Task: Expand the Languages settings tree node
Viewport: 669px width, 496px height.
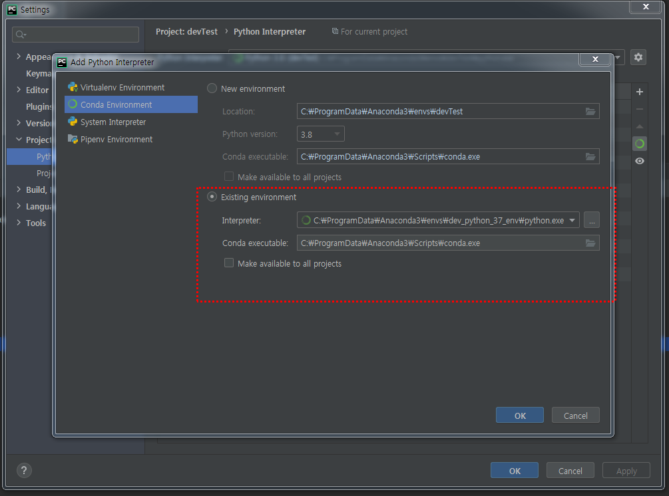Action: click(x=19, y=206)
